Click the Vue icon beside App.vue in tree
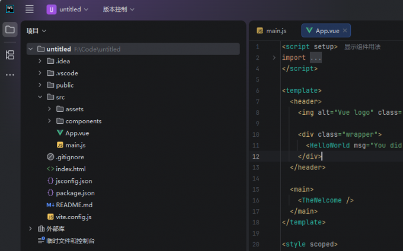This screenshot has height=251, width=403. [x=60, y=133]
